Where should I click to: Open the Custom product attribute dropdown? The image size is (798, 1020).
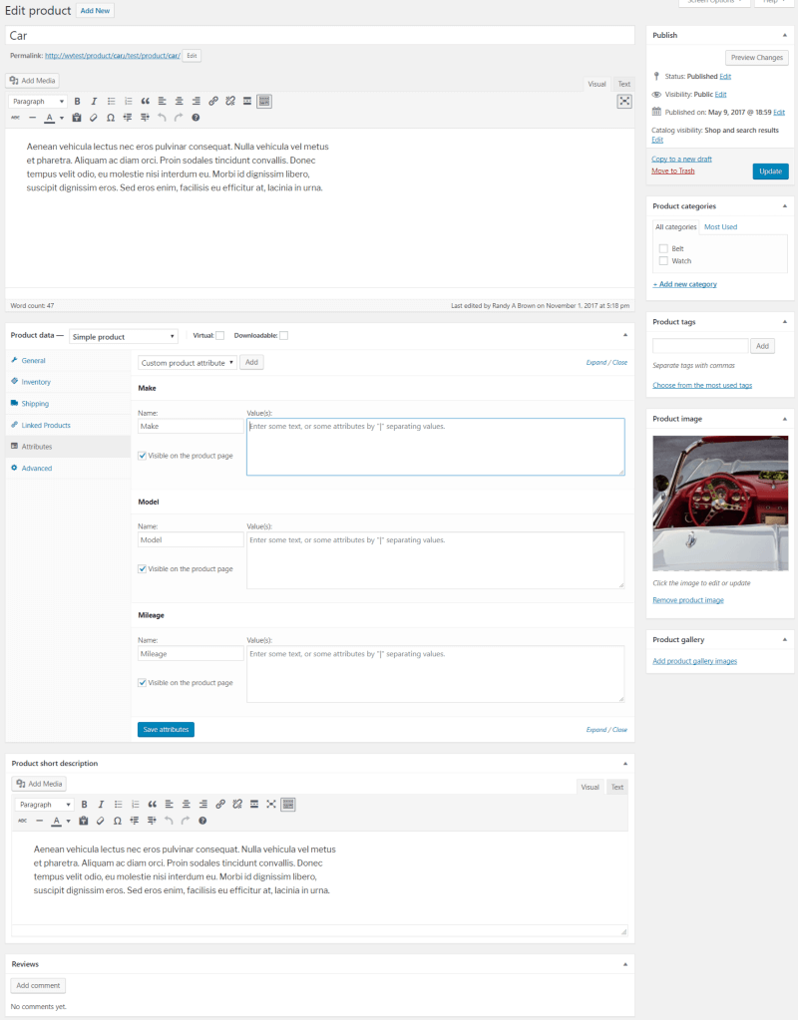[187, 362]
